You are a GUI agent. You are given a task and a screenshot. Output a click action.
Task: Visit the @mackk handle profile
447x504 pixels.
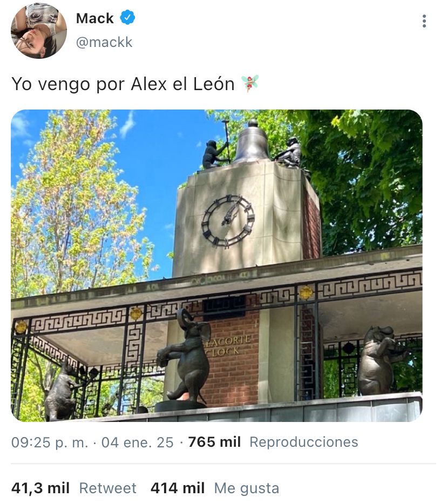[x=104, y=42]
